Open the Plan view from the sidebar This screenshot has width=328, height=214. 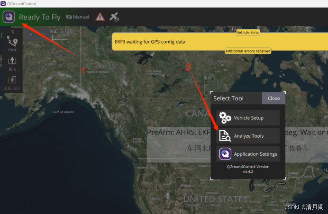coord(12,44)
